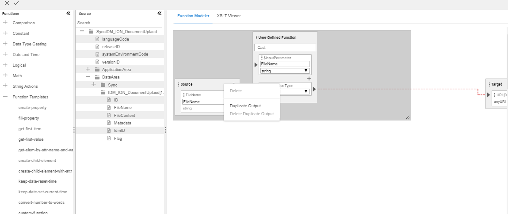Expand the Comparison function category
Image resolution: width=508 pixels, height=214 pixels.
pos(5,23)
